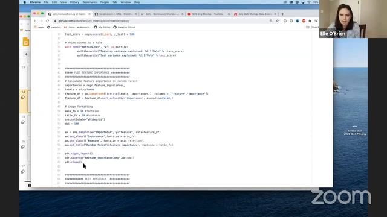Viewport: 387px width, 217px height.
Task: Click the Wi-Fi icon in menu bar
Action: click(309, 2)
